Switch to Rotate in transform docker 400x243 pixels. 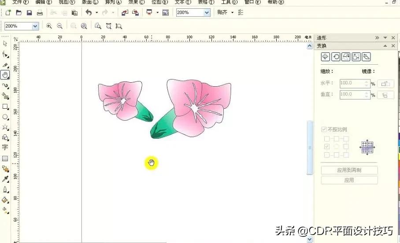pyautogui.click(x=336, y=57)
